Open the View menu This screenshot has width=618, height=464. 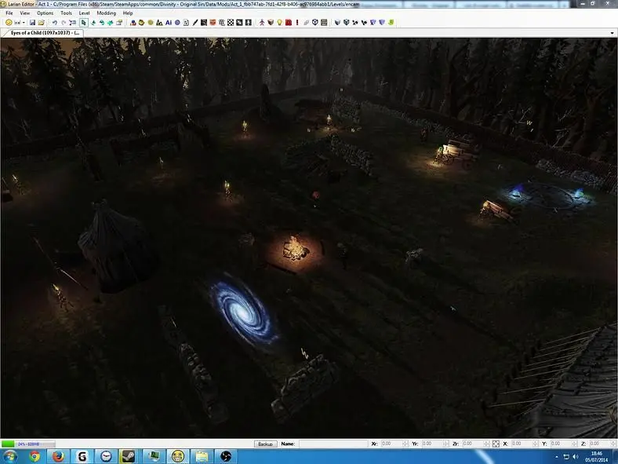pos(25,13)
